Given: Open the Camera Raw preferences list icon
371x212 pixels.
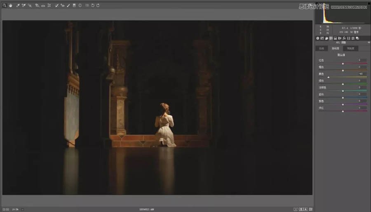Looking at the screenshot, I should tap(87, 5).
